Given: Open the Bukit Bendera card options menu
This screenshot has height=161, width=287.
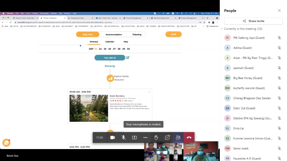Looking at the screenshot, I should coord(149,92).
